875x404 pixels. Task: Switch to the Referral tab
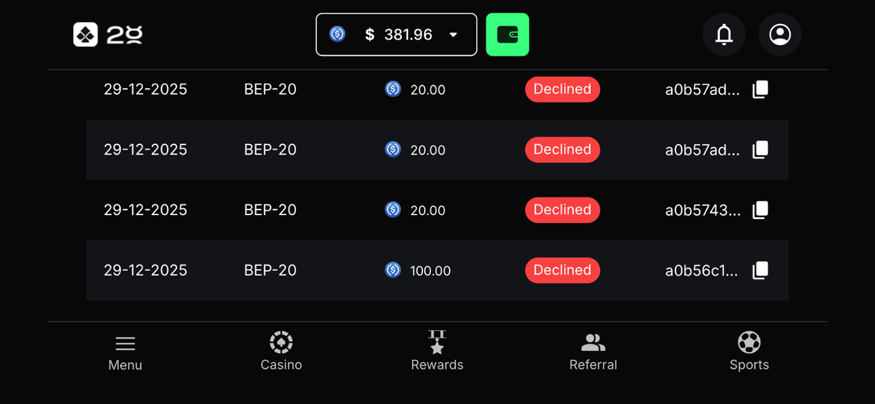[593, 352]
